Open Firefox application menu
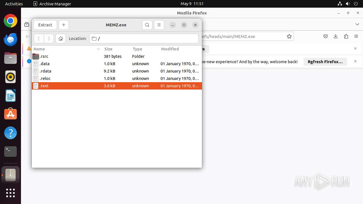The width and height of the screenshot is (363, 204). [x=356, y=36]
